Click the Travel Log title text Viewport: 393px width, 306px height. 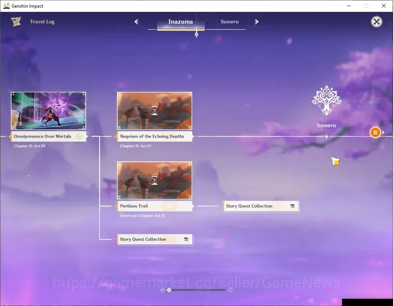(x=42, y=22)
